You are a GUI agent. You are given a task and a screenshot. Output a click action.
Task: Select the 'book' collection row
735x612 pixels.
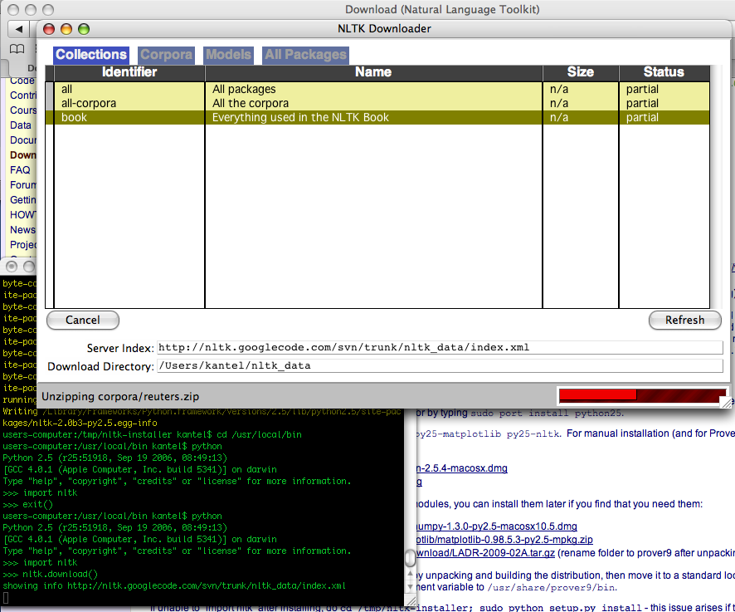tap(377, 117)
